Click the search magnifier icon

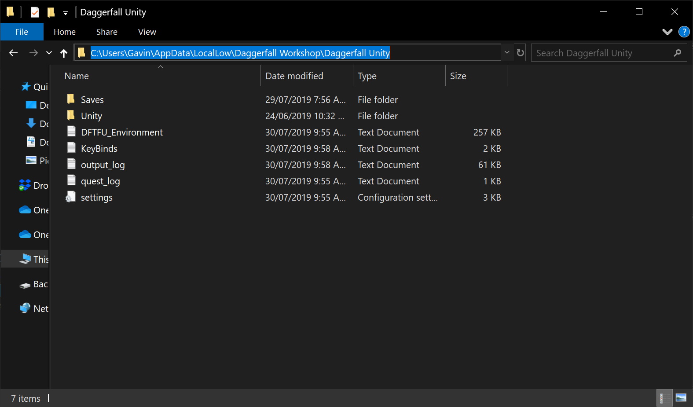coord(677,53)
